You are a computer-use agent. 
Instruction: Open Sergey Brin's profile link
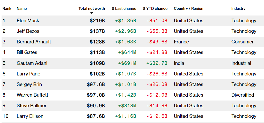tap(29, 84)
